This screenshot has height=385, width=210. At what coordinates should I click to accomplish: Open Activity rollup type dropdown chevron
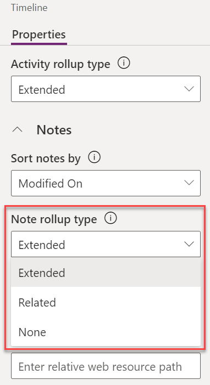(189, 89)
